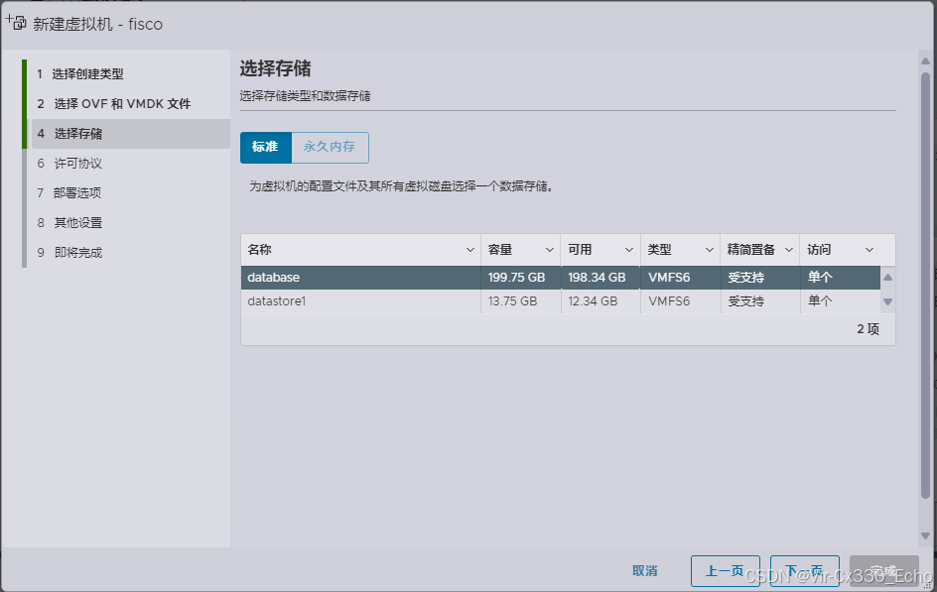
Task: Click the table scroll down arrow
Action: (888, 302)
